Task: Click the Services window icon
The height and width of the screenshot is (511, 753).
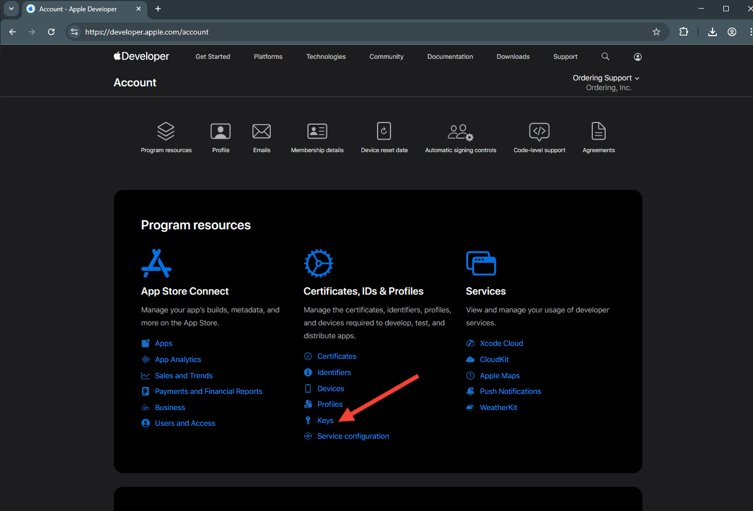Action: pyautogui.click(x=481, y=263)
